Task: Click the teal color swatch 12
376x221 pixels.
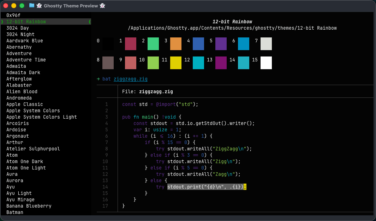Action: tap(198, 63)
